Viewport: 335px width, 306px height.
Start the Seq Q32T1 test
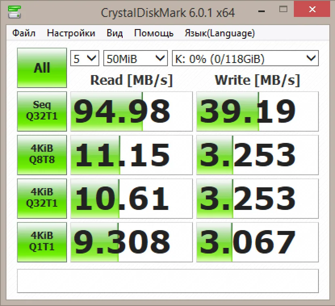click(42, 111)
